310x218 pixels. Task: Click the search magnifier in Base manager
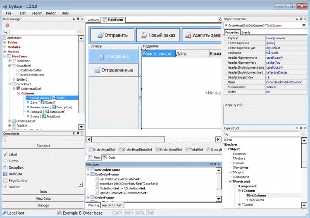pyautogui.click(x=5, y=32)
